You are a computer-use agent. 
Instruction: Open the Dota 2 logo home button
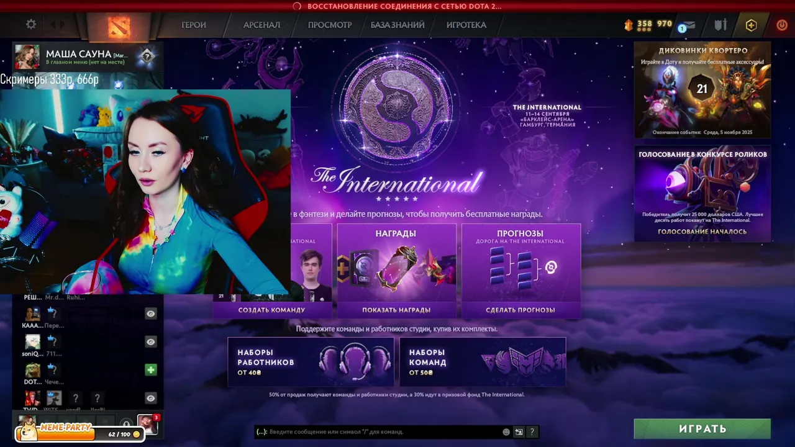[119, 27]
